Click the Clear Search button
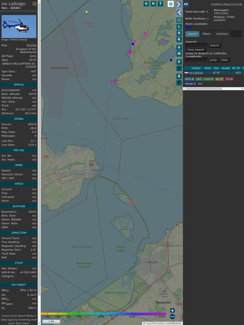Image resolution: width=244 pixels, height=325 pixels. coord(196,49)
